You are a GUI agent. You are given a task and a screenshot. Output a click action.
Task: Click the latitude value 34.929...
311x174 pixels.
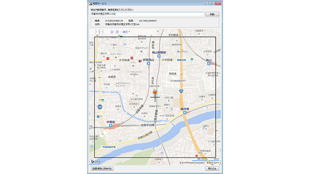114,21
